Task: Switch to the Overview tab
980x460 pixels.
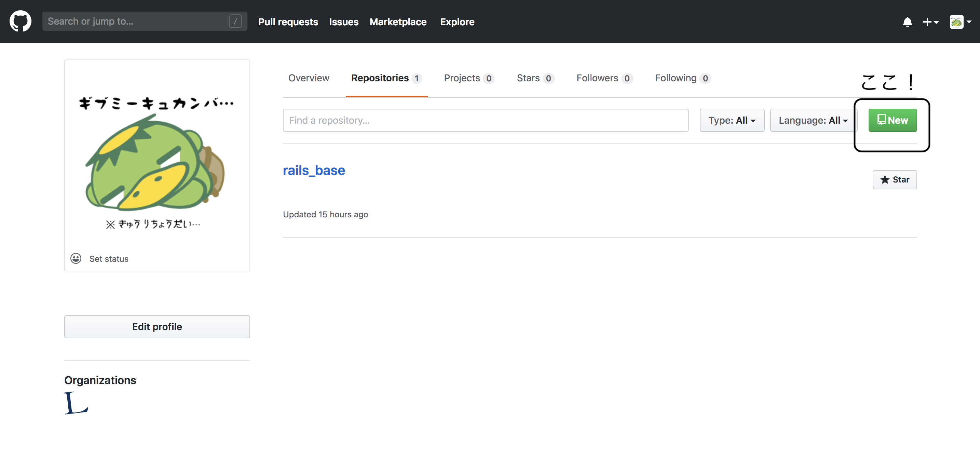Action: 309,78
